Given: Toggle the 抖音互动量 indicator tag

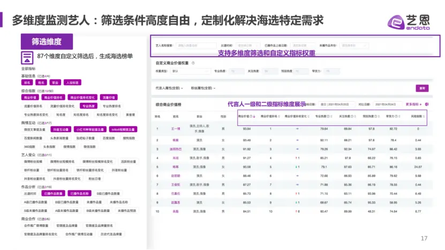Looking at the screenshot, I should point(61,130).
